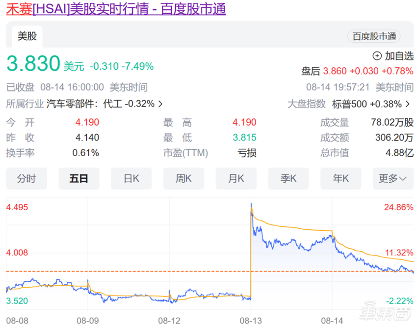Click the 最低 value 3.815
This screenshot has width=417, height=327.
(245, 137)
